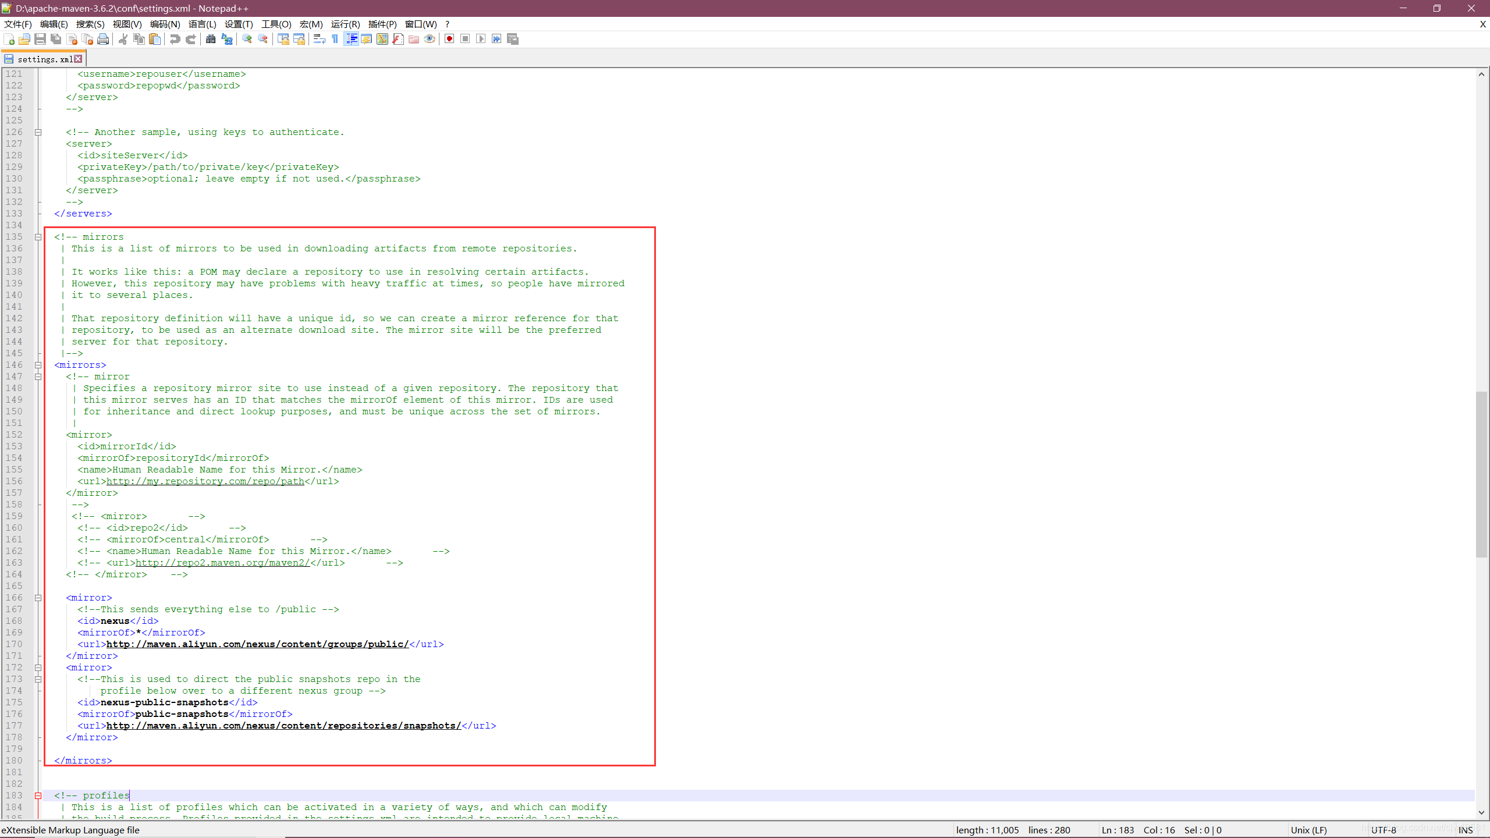Image resolution: width=1490 pixels, height=838 pixels.
Task: Open the Replace dialog icon
Action: [226, 39]
